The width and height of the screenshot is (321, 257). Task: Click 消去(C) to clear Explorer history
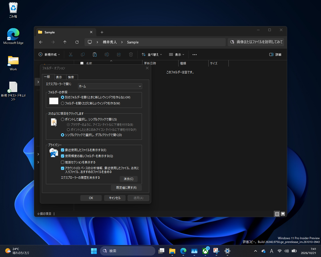(129, 179)
